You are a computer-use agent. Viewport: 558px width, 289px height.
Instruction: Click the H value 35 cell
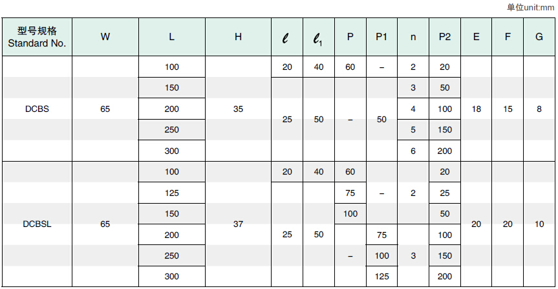tap(238, 109)
